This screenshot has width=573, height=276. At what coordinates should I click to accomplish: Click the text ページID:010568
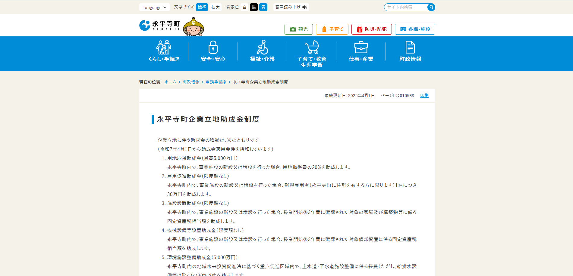coord(398,96)
